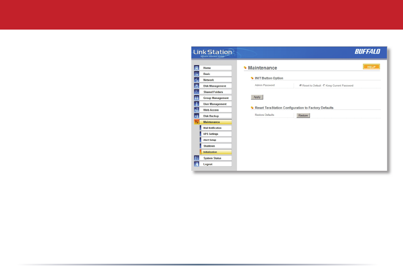Open the User Management page

pos(215,104)
